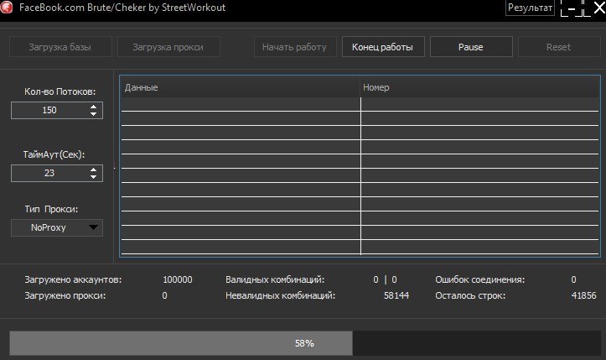Select the Осталось строк value 41856
Image resolution: width=606 pixels, height=360 pixels.
pos(583,295)
